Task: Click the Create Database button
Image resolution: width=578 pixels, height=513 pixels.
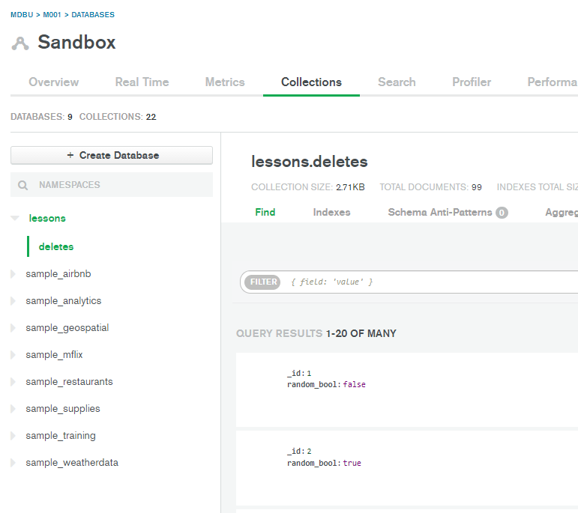Action: (112, 155)
